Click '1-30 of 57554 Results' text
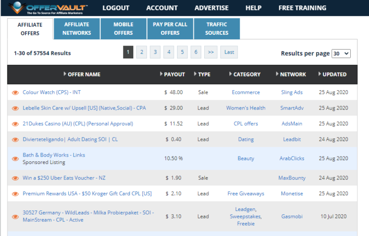Viewport: 369px width, 236px height. 42,53
